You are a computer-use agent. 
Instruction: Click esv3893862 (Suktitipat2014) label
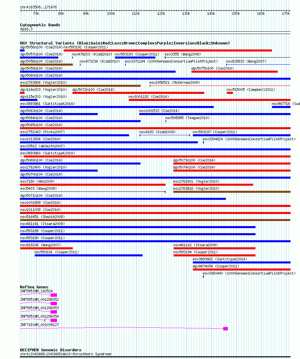[x=220, y=260]
